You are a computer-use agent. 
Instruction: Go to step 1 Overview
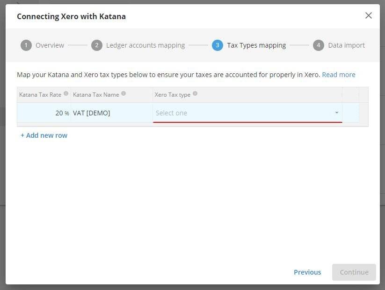pos(42,45)
